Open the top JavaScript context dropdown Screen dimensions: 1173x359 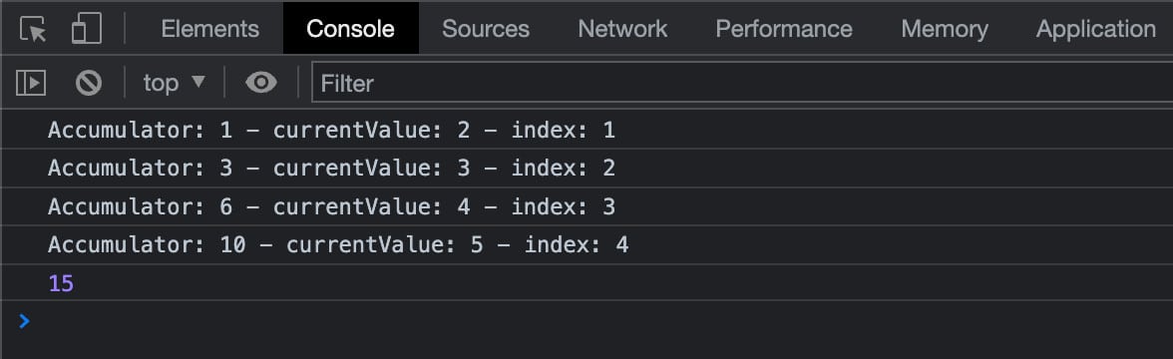(174, 83)
